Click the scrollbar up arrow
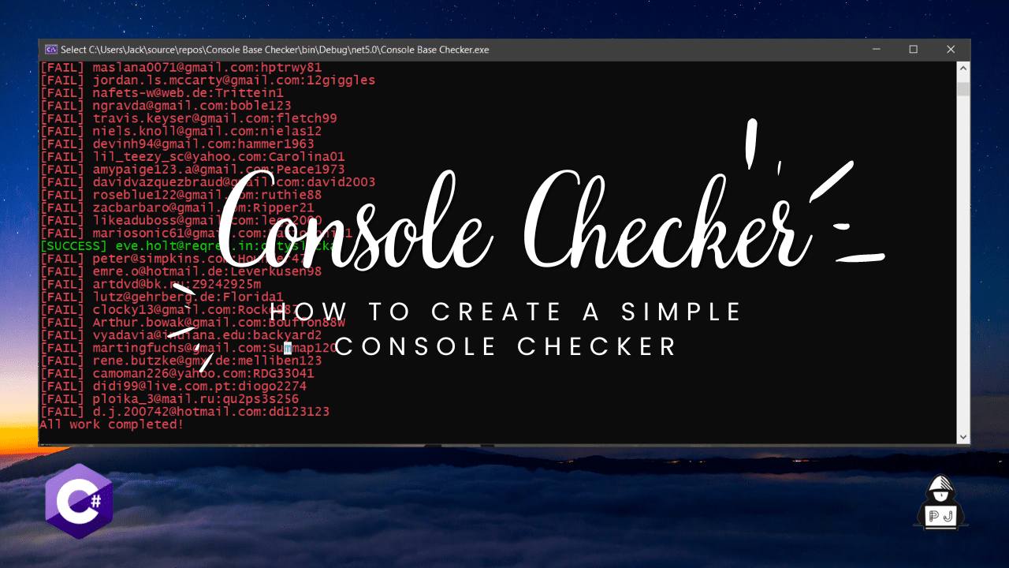 pyautogui.click(x=963, y=68)
